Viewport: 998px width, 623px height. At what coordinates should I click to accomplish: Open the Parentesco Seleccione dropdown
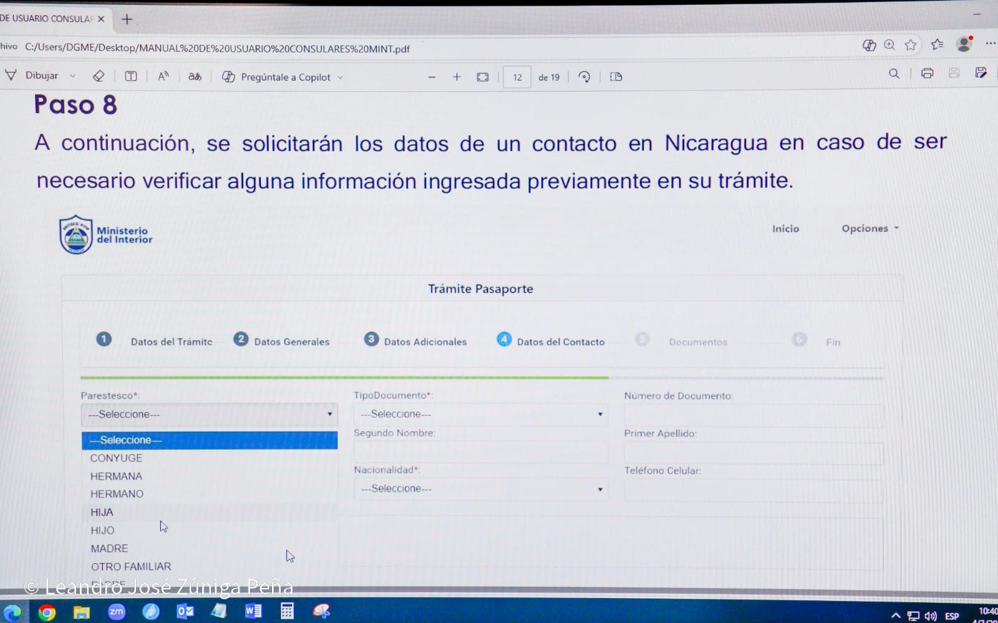click(x=209, y=414)
